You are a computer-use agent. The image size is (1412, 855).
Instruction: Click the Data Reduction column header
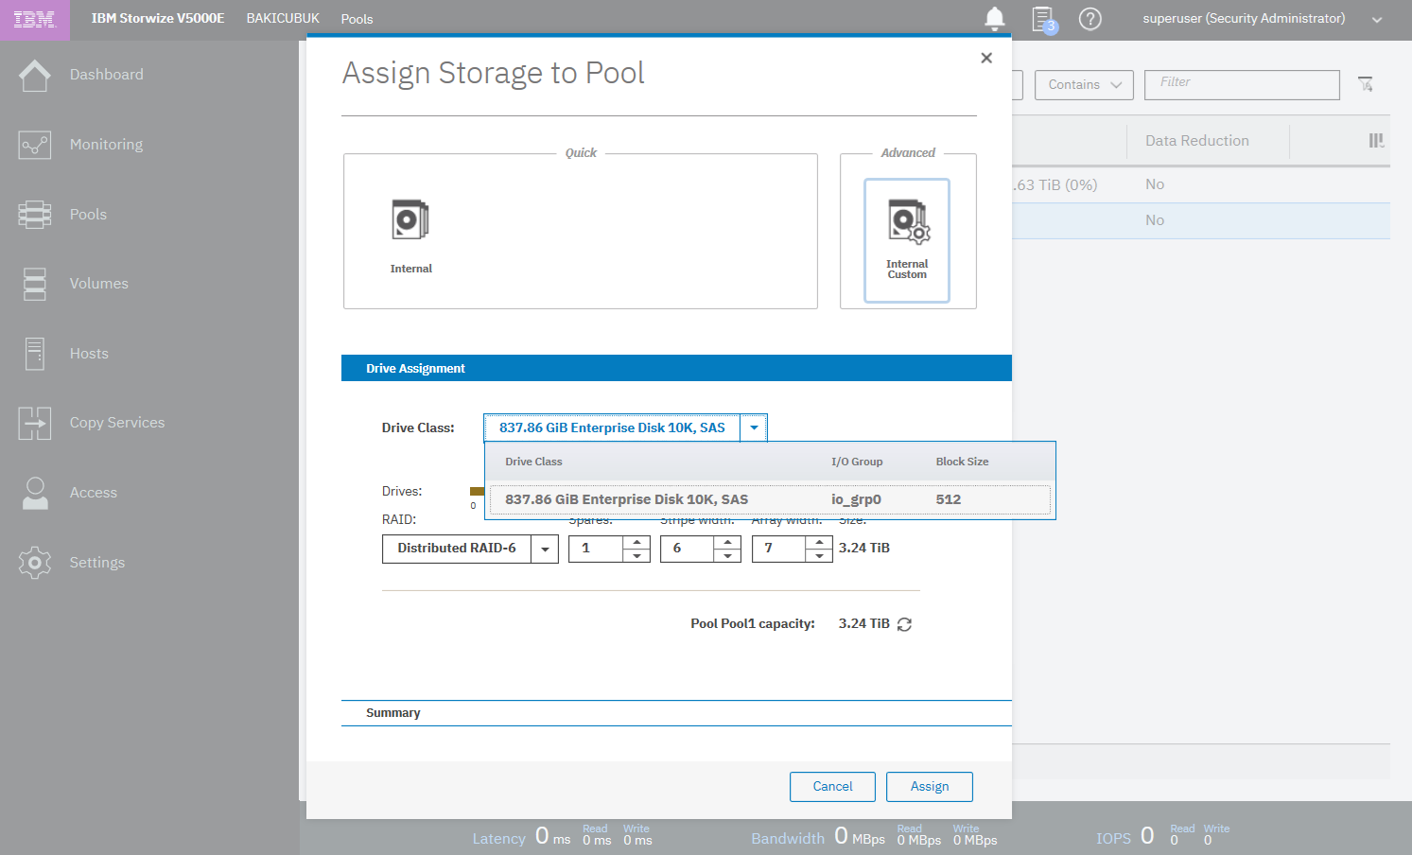(1197, 141)
